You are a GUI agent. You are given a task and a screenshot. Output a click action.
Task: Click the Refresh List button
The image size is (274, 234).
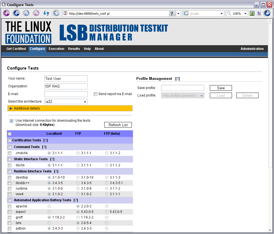[118, 125]
